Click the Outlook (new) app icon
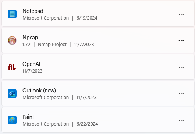Screen dimensions: 195x134 (12, 94)
